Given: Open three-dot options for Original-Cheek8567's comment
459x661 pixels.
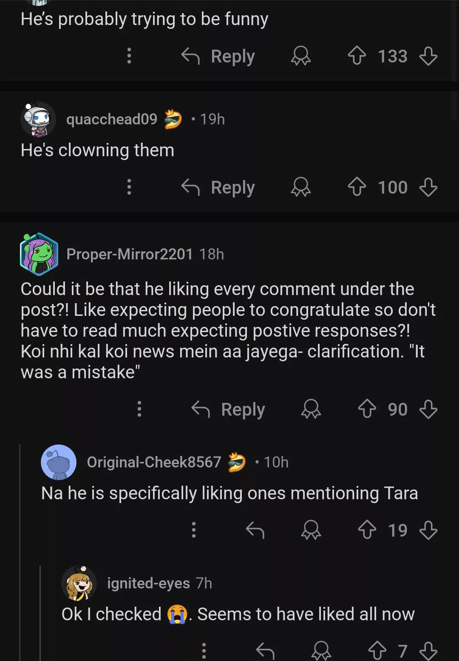Looking at the screenshot, I should pyautogui.click(x=194, y=530).
